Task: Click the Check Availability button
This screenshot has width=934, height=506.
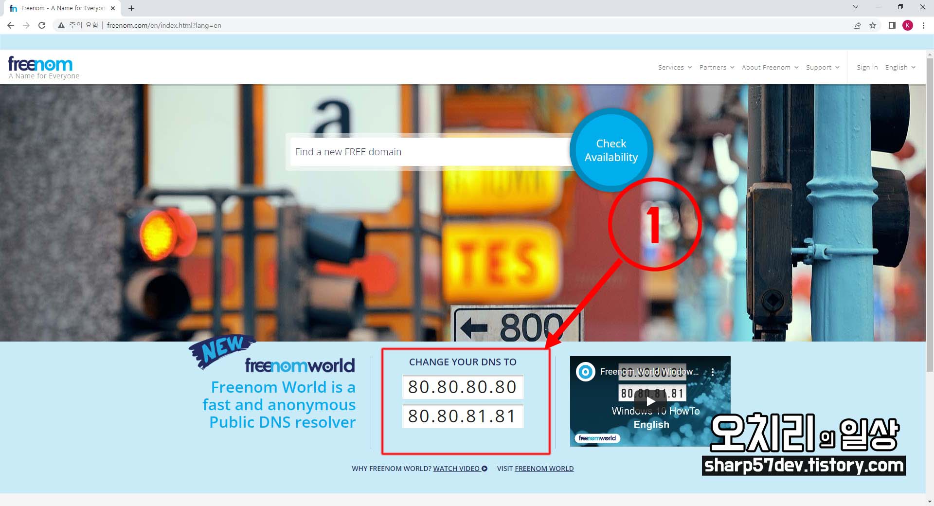Action: point(611,150)
